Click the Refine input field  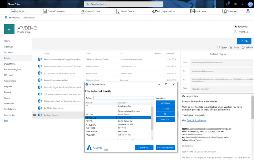click(123, 98)
